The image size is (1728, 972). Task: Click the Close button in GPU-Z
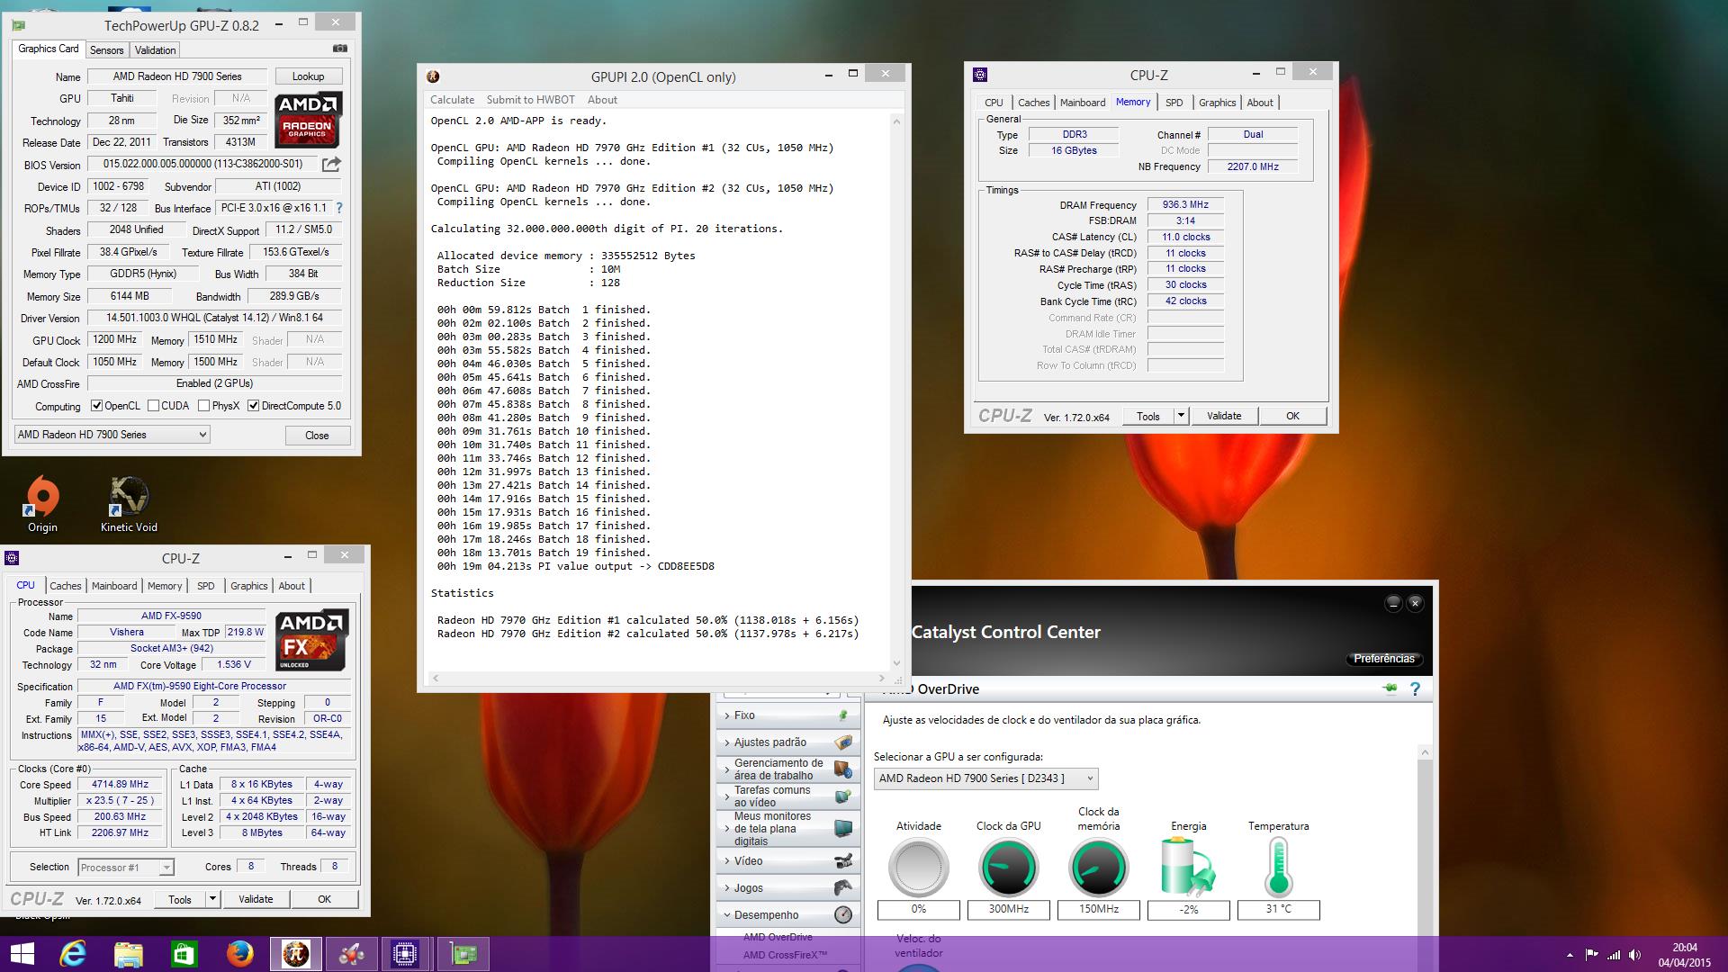coord(317,436)
